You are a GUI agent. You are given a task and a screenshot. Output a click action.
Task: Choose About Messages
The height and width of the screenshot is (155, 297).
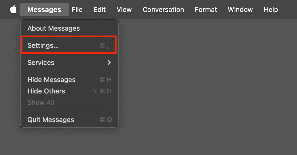(54, 28)
